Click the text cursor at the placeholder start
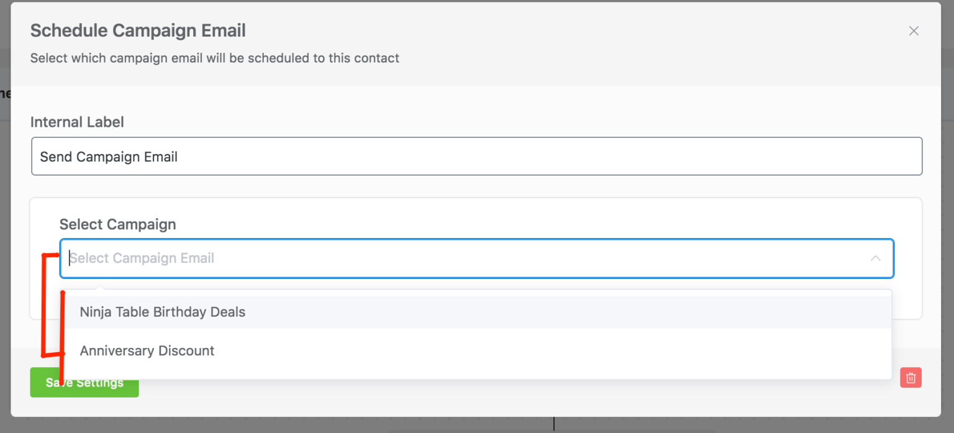This screenshot has width=954, height=433. coord(70,258)
